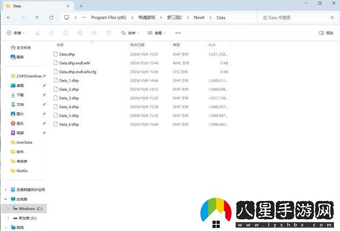340x231 pixels.
Task: Select the Data.dhp file
Action: 67,54
